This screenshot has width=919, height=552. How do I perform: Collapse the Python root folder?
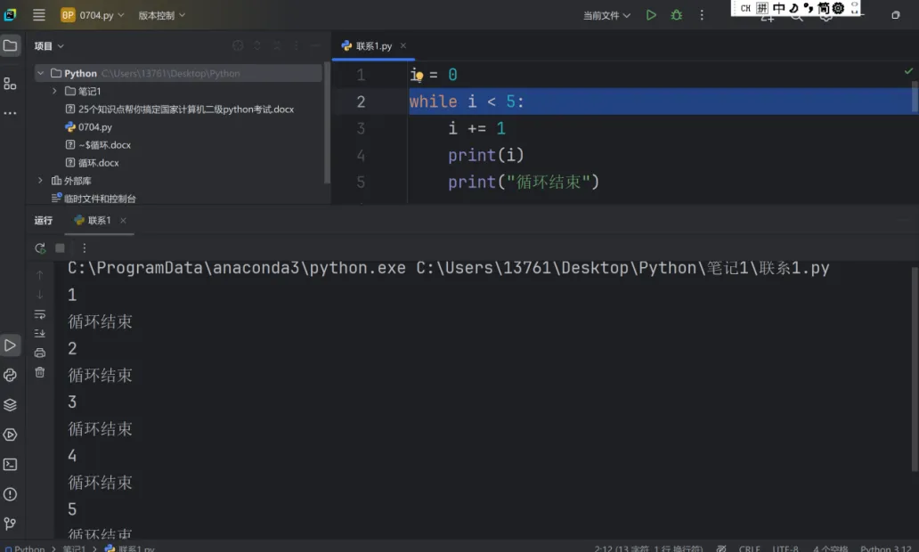[x=40, y=73]
